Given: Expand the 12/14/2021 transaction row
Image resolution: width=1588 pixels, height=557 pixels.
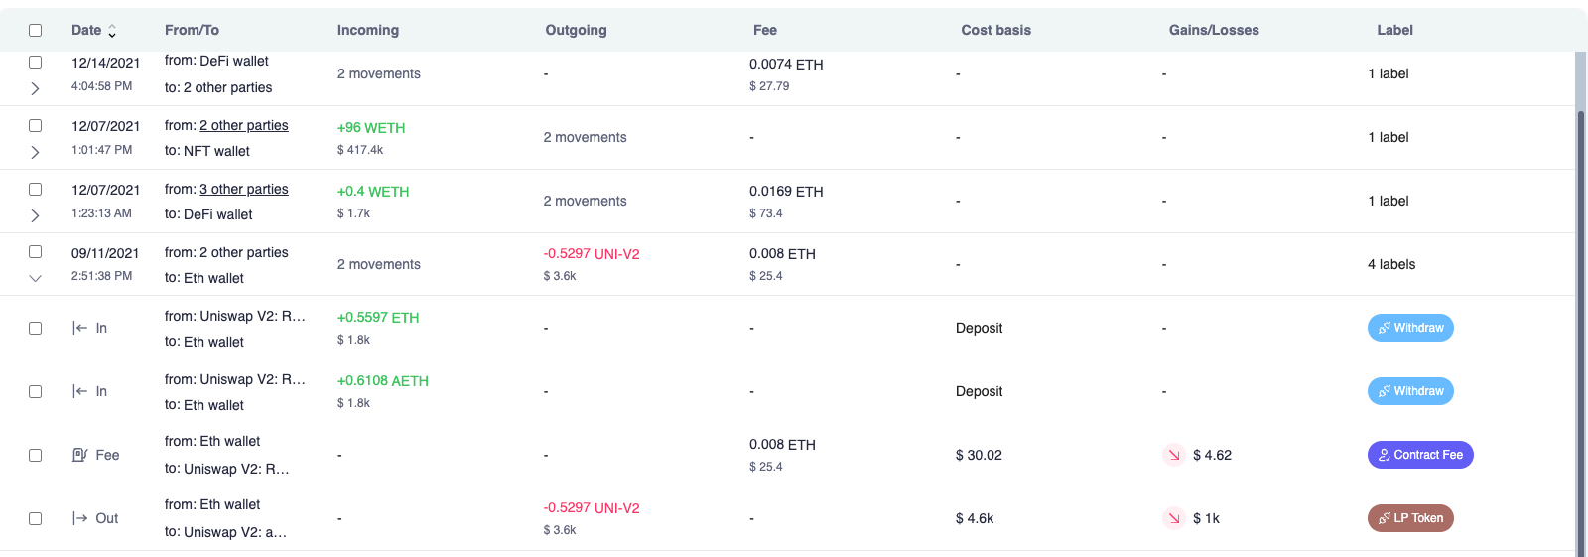Looking at the screenshot, I should (x=35, y=88).
